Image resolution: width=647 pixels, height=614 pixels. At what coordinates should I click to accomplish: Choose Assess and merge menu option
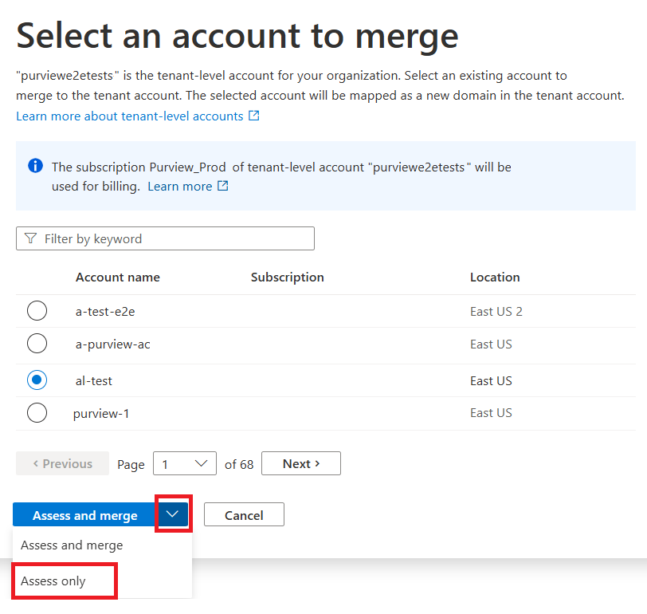(x=72, y=545)
